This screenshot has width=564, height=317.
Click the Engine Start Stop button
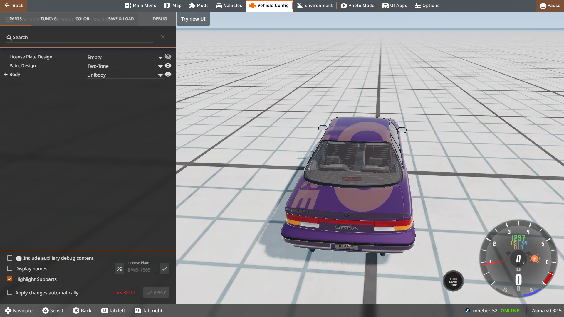(453, 281)
